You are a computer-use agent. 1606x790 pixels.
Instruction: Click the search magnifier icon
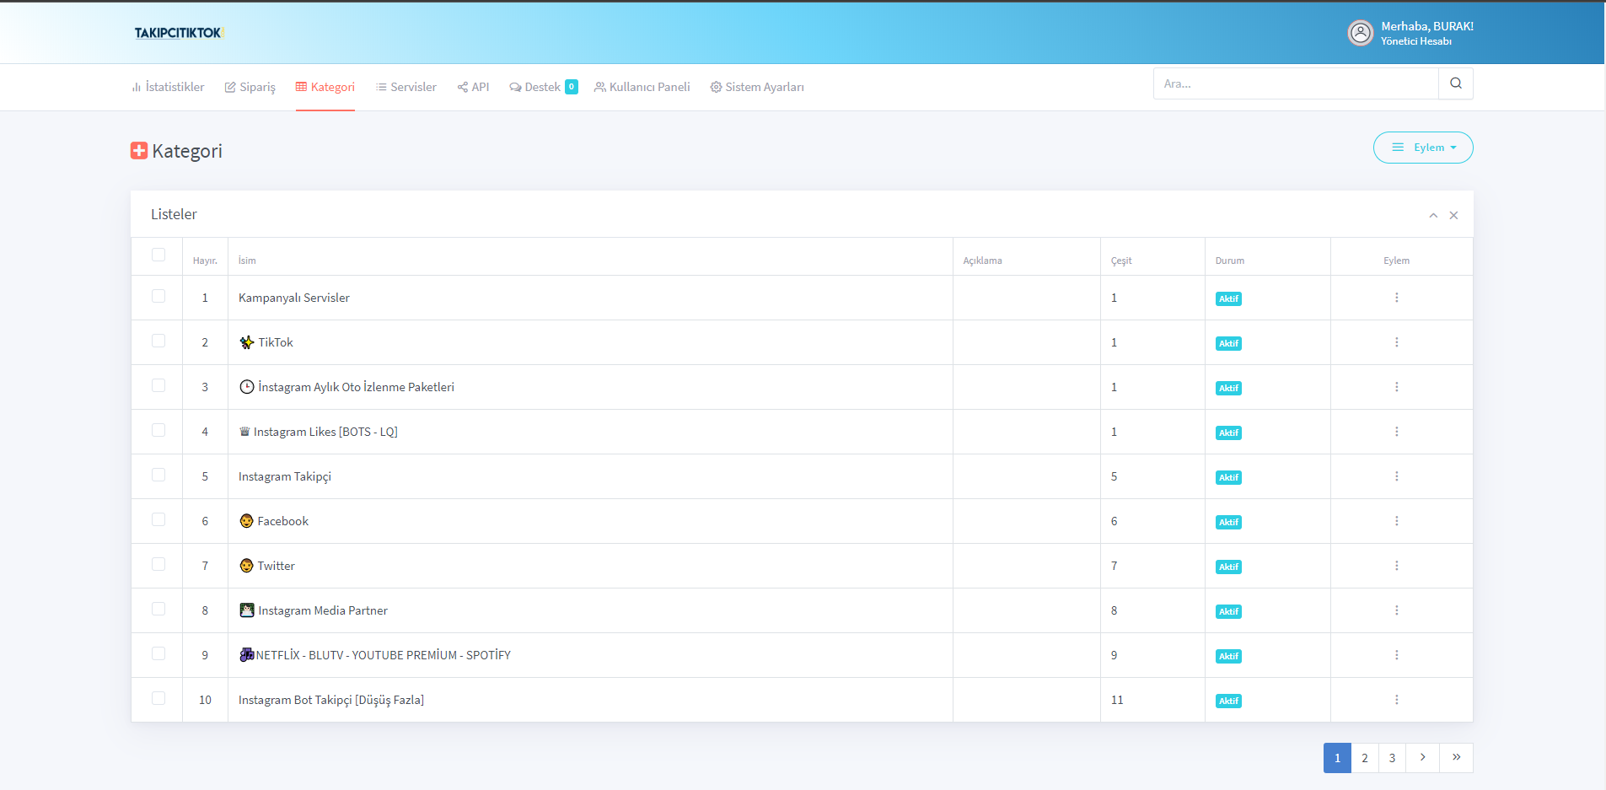pos(1456,83)
